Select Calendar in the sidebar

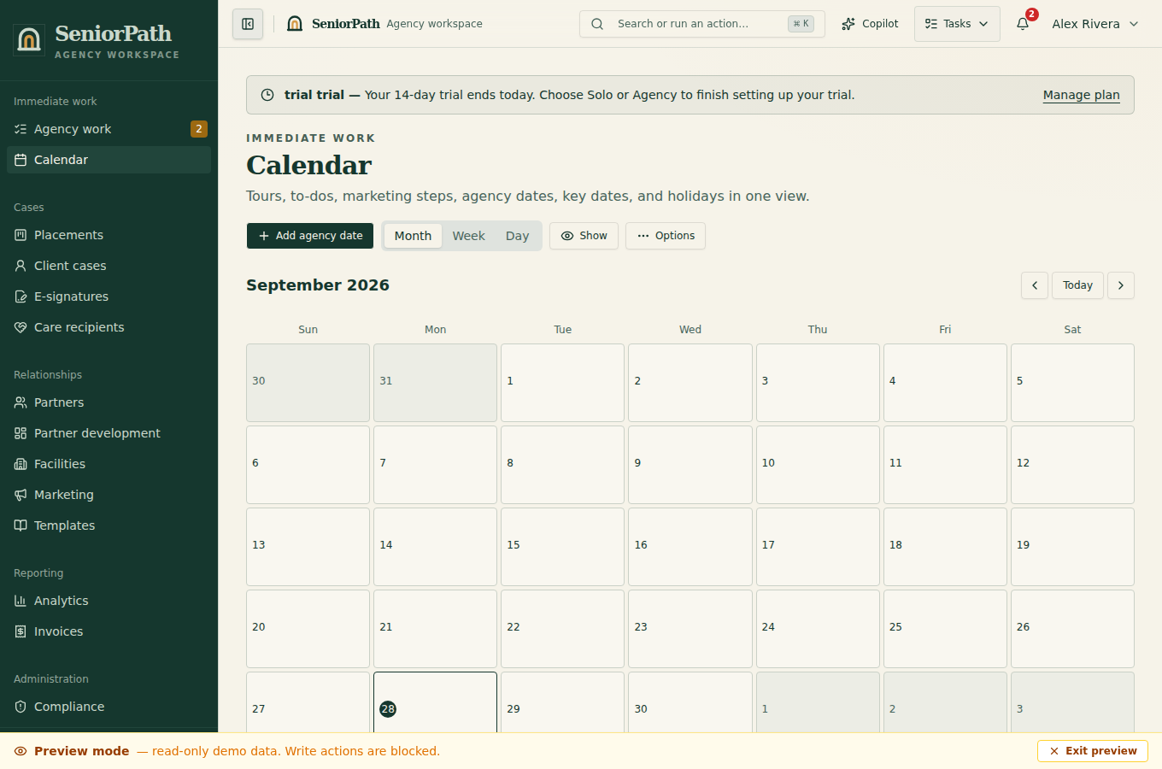coord(109,160)
